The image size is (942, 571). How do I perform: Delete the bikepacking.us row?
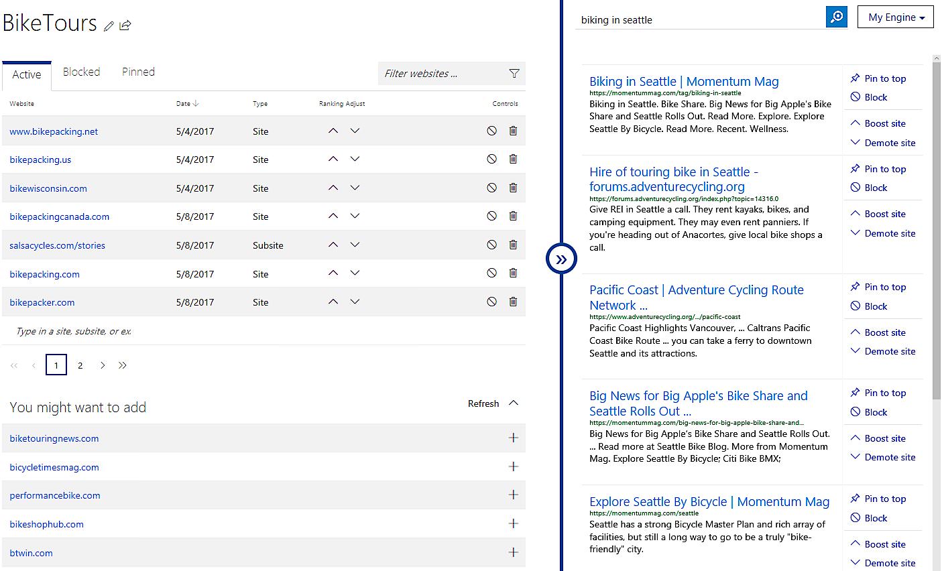(513, 159)
